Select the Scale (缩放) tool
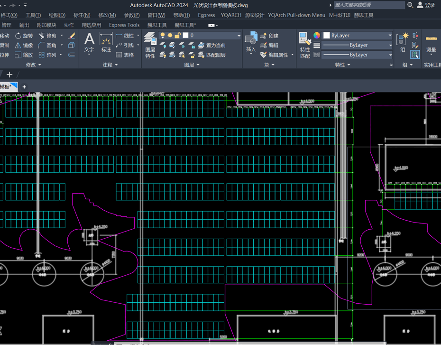 click(24, 55)
